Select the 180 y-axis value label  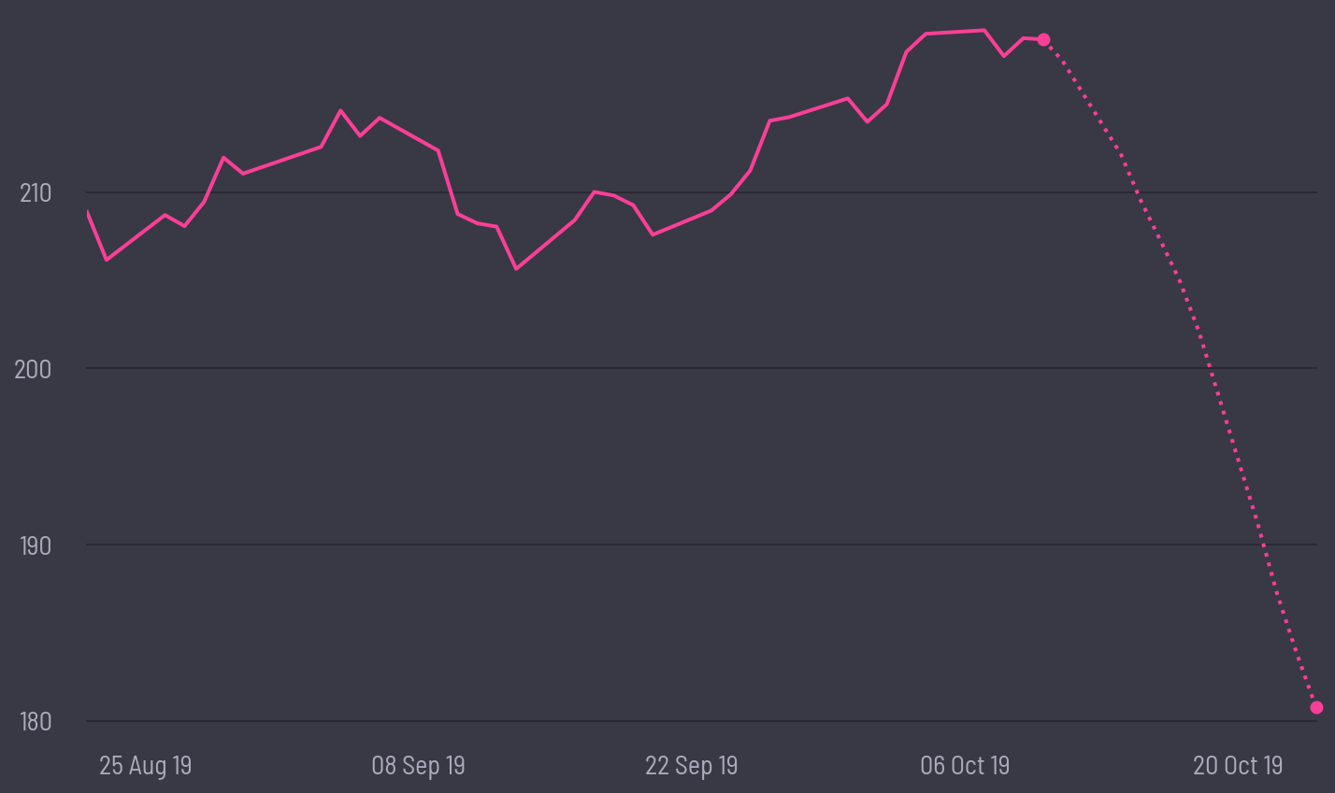point(34,722)
